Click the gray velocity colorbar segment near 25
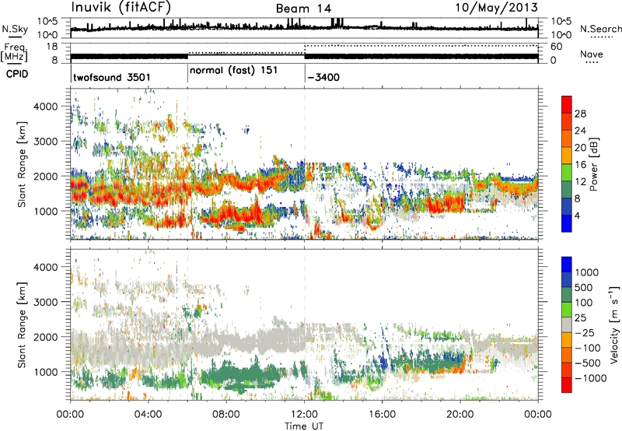Viewport: 622px width, 431px height. 567,325
